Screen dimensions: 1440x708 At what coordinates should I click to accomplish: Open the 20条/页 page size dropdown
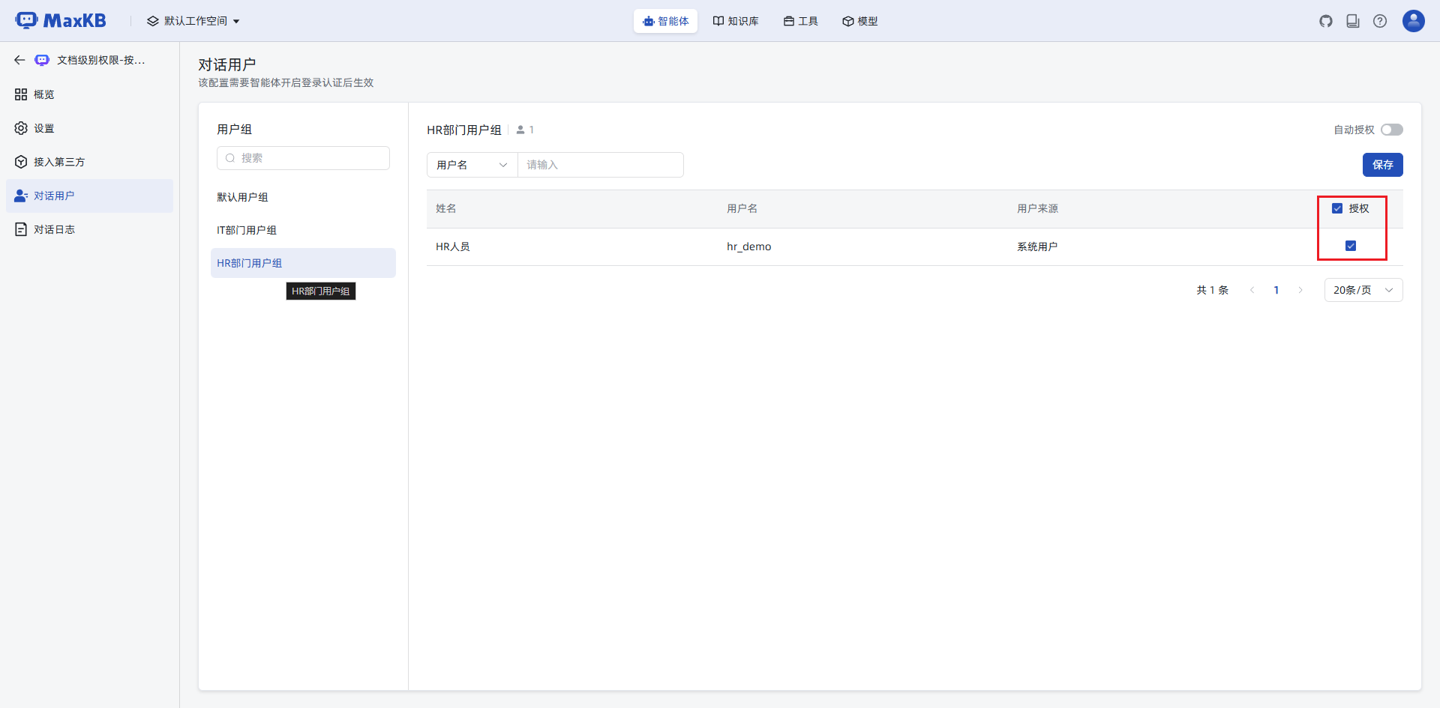pyautogui.click(x=1363, y=290)
